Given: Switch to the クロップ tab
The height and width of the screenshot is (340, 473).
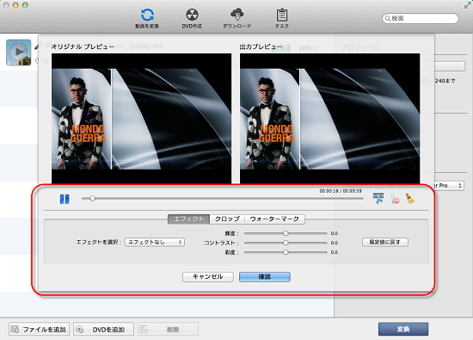Looking at the screenshot, I should [x=227, y=219].
